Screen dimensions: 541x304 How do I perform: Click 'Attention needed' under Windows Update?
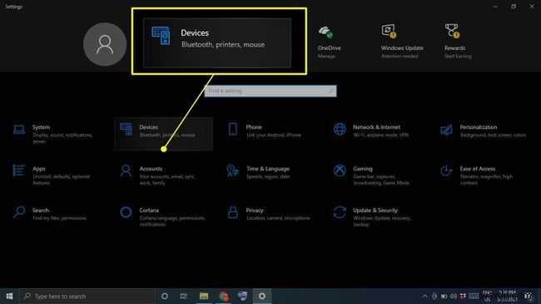pos(400,56)
